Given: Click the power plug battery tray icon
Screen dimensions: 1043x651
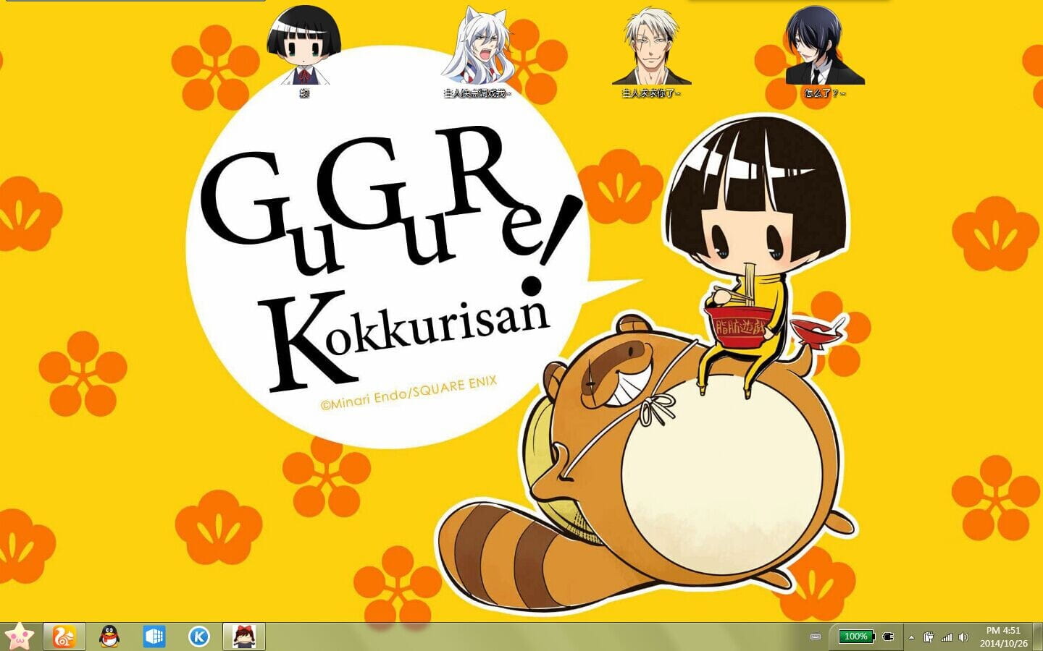Looking at the screenshot, I should tap(889, 637).
